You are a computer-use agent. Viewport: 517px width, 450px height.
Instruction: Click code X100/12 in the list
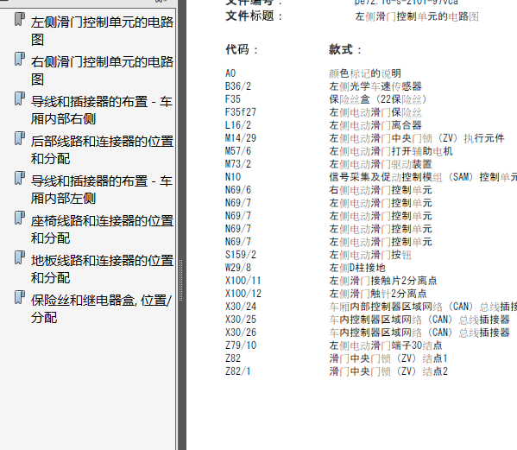click(243, 294)
